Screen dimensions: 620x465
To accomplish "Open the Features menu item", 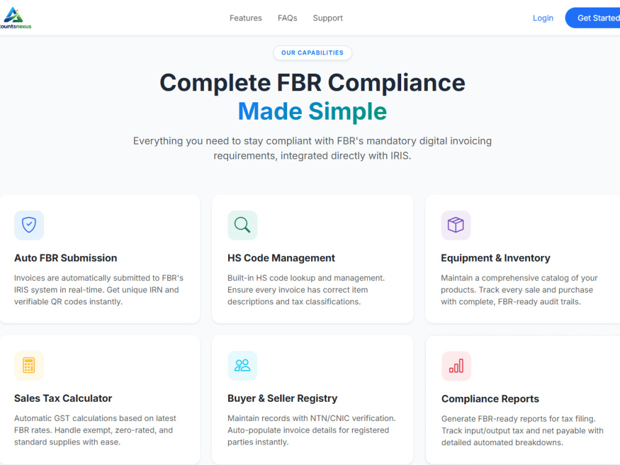I will point(246,18).
